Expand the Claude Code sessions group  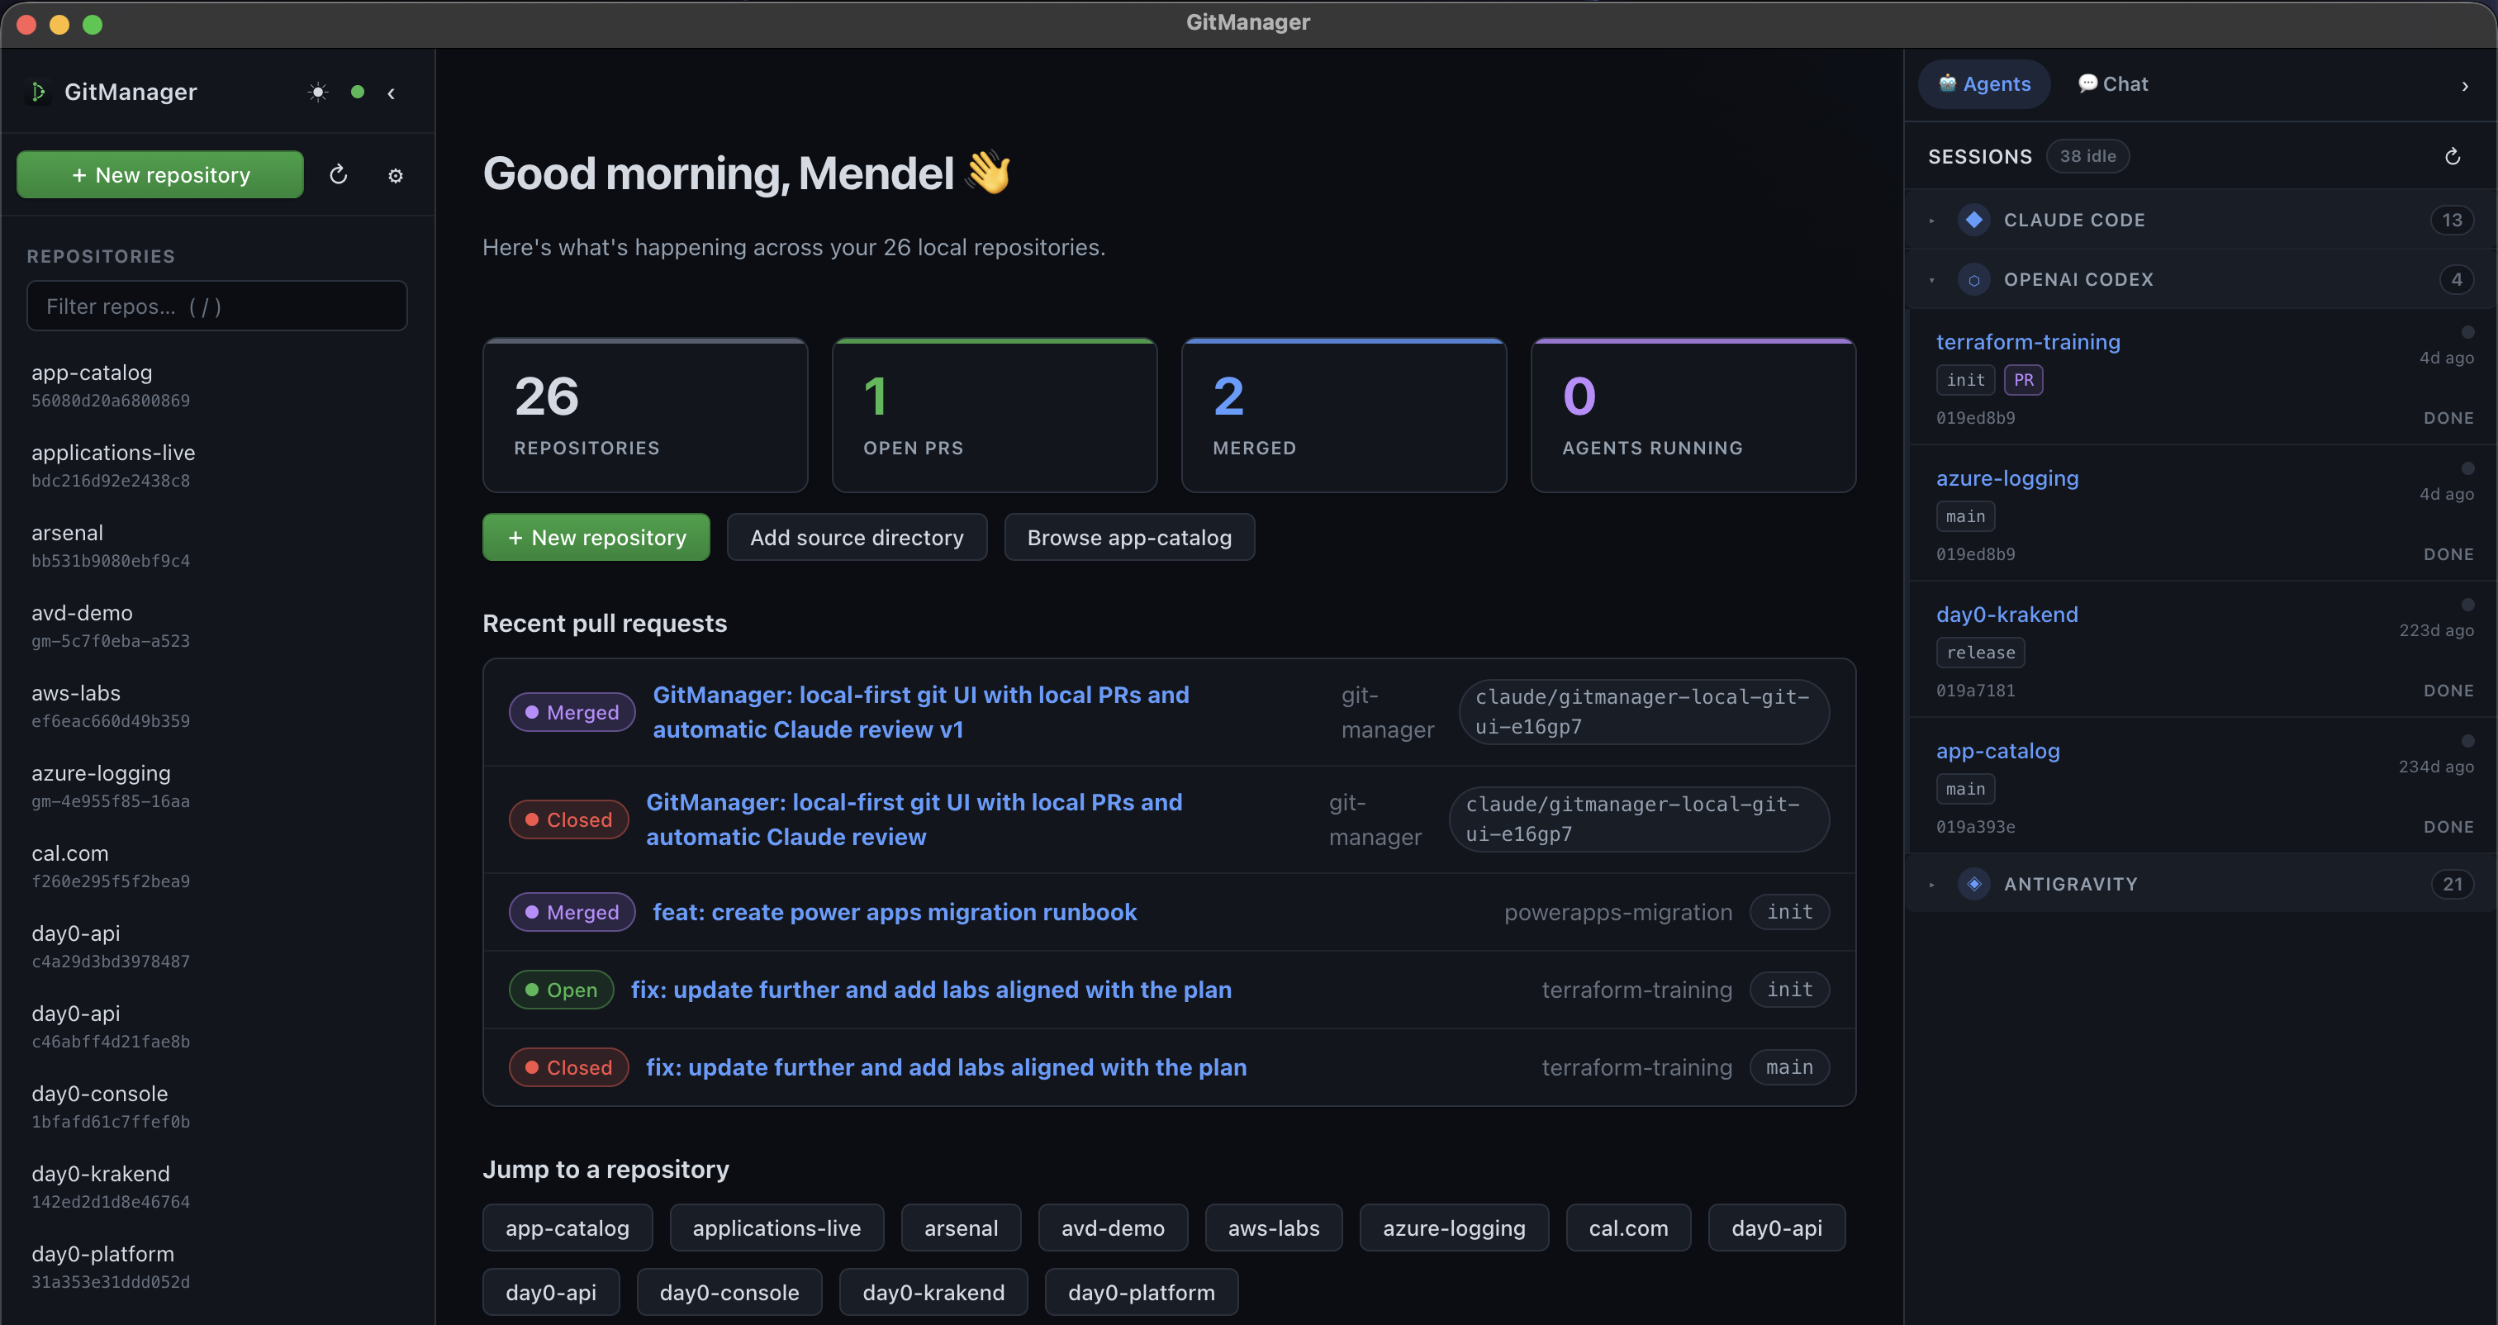tap(2201, 221)
